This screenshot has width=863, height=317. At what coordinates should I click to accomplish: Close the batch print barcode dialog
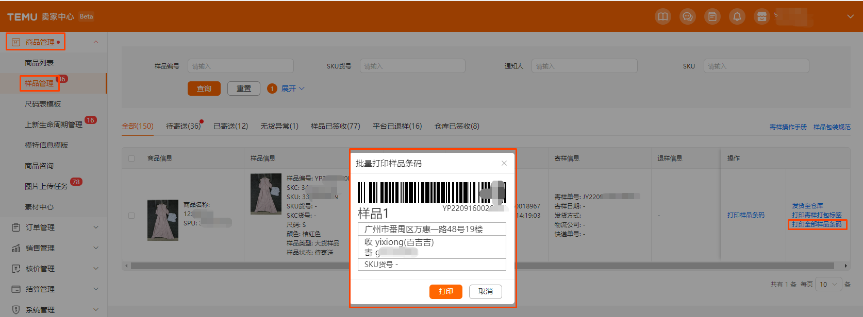point(504,163)
